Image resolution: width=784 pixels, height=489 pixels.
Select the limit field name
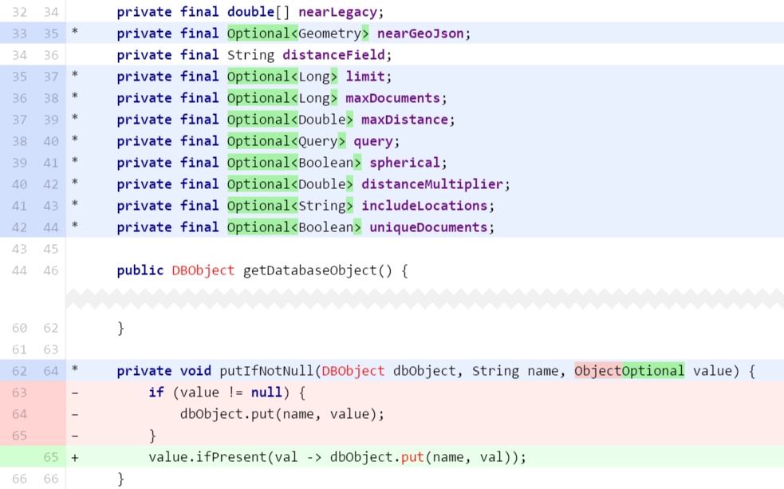365,77
